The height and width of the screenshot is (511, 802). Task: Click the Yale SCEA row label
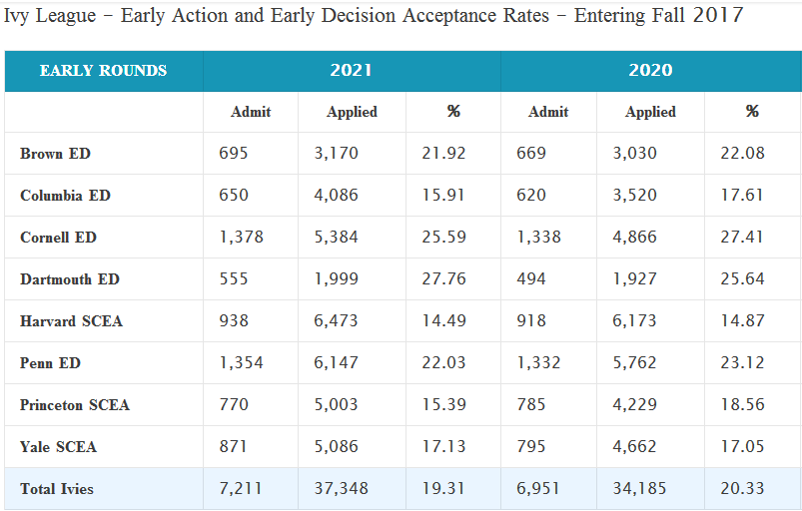[58, 447]
